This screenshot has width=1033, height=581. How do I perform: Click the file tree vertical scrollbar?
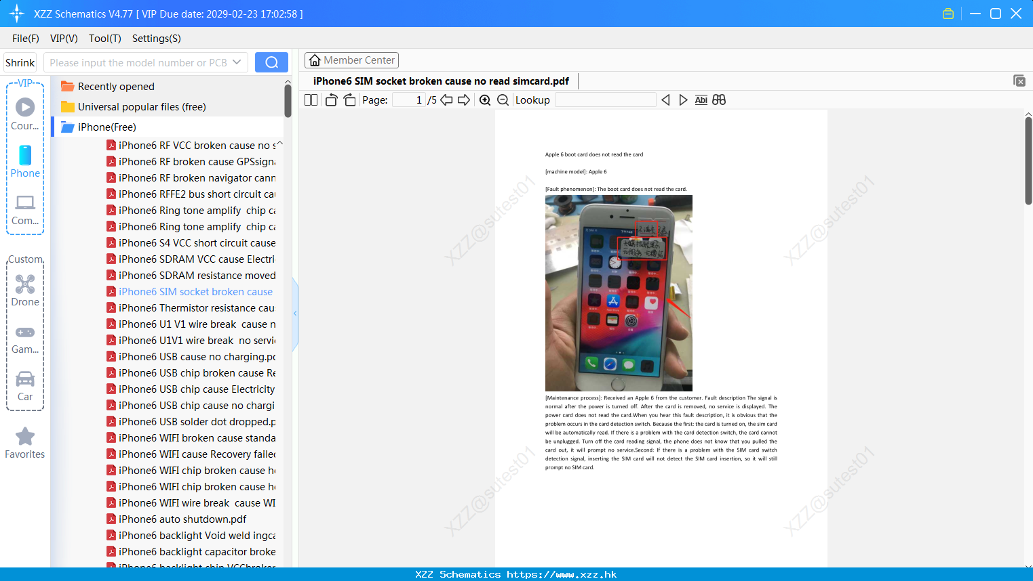[x=288, y=100]
